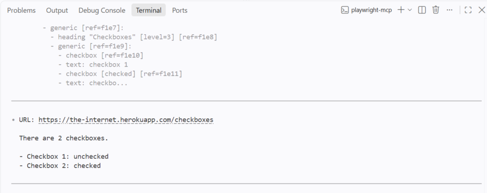Create a new terminal with plus icon
The image size is (487, 193).
point(401,10)
